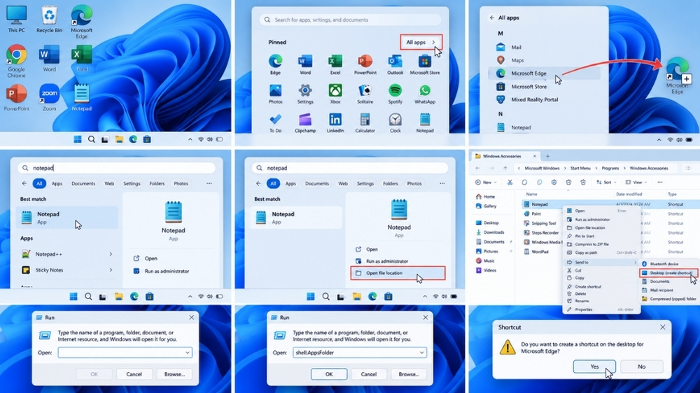Select Desktop (create shortcut) in Send to submenu
Viewport: 700px width, 393px height.
click(x=668, y=273)
